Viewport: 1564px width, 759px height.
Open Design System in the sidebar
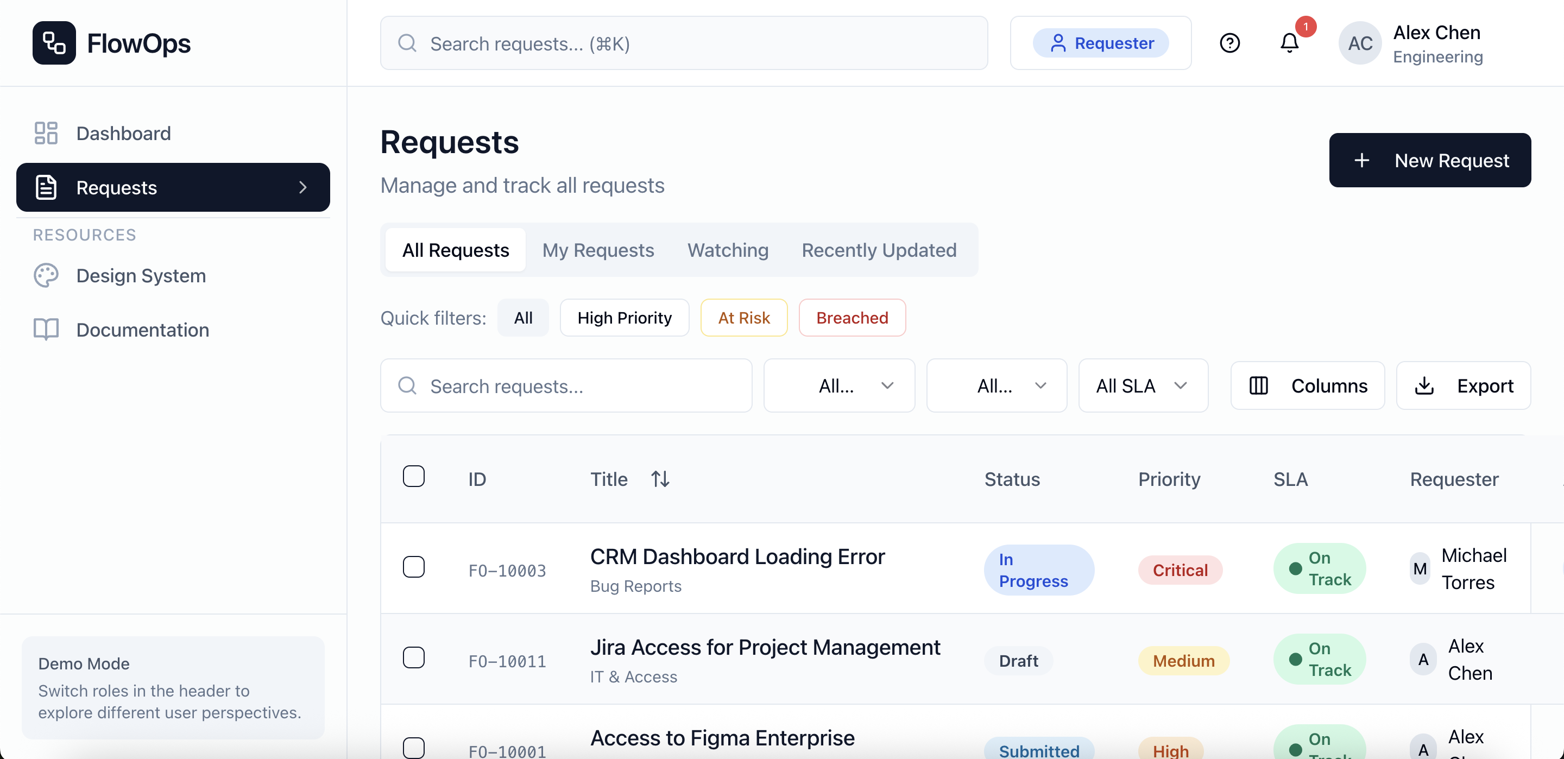coord(173,275)
